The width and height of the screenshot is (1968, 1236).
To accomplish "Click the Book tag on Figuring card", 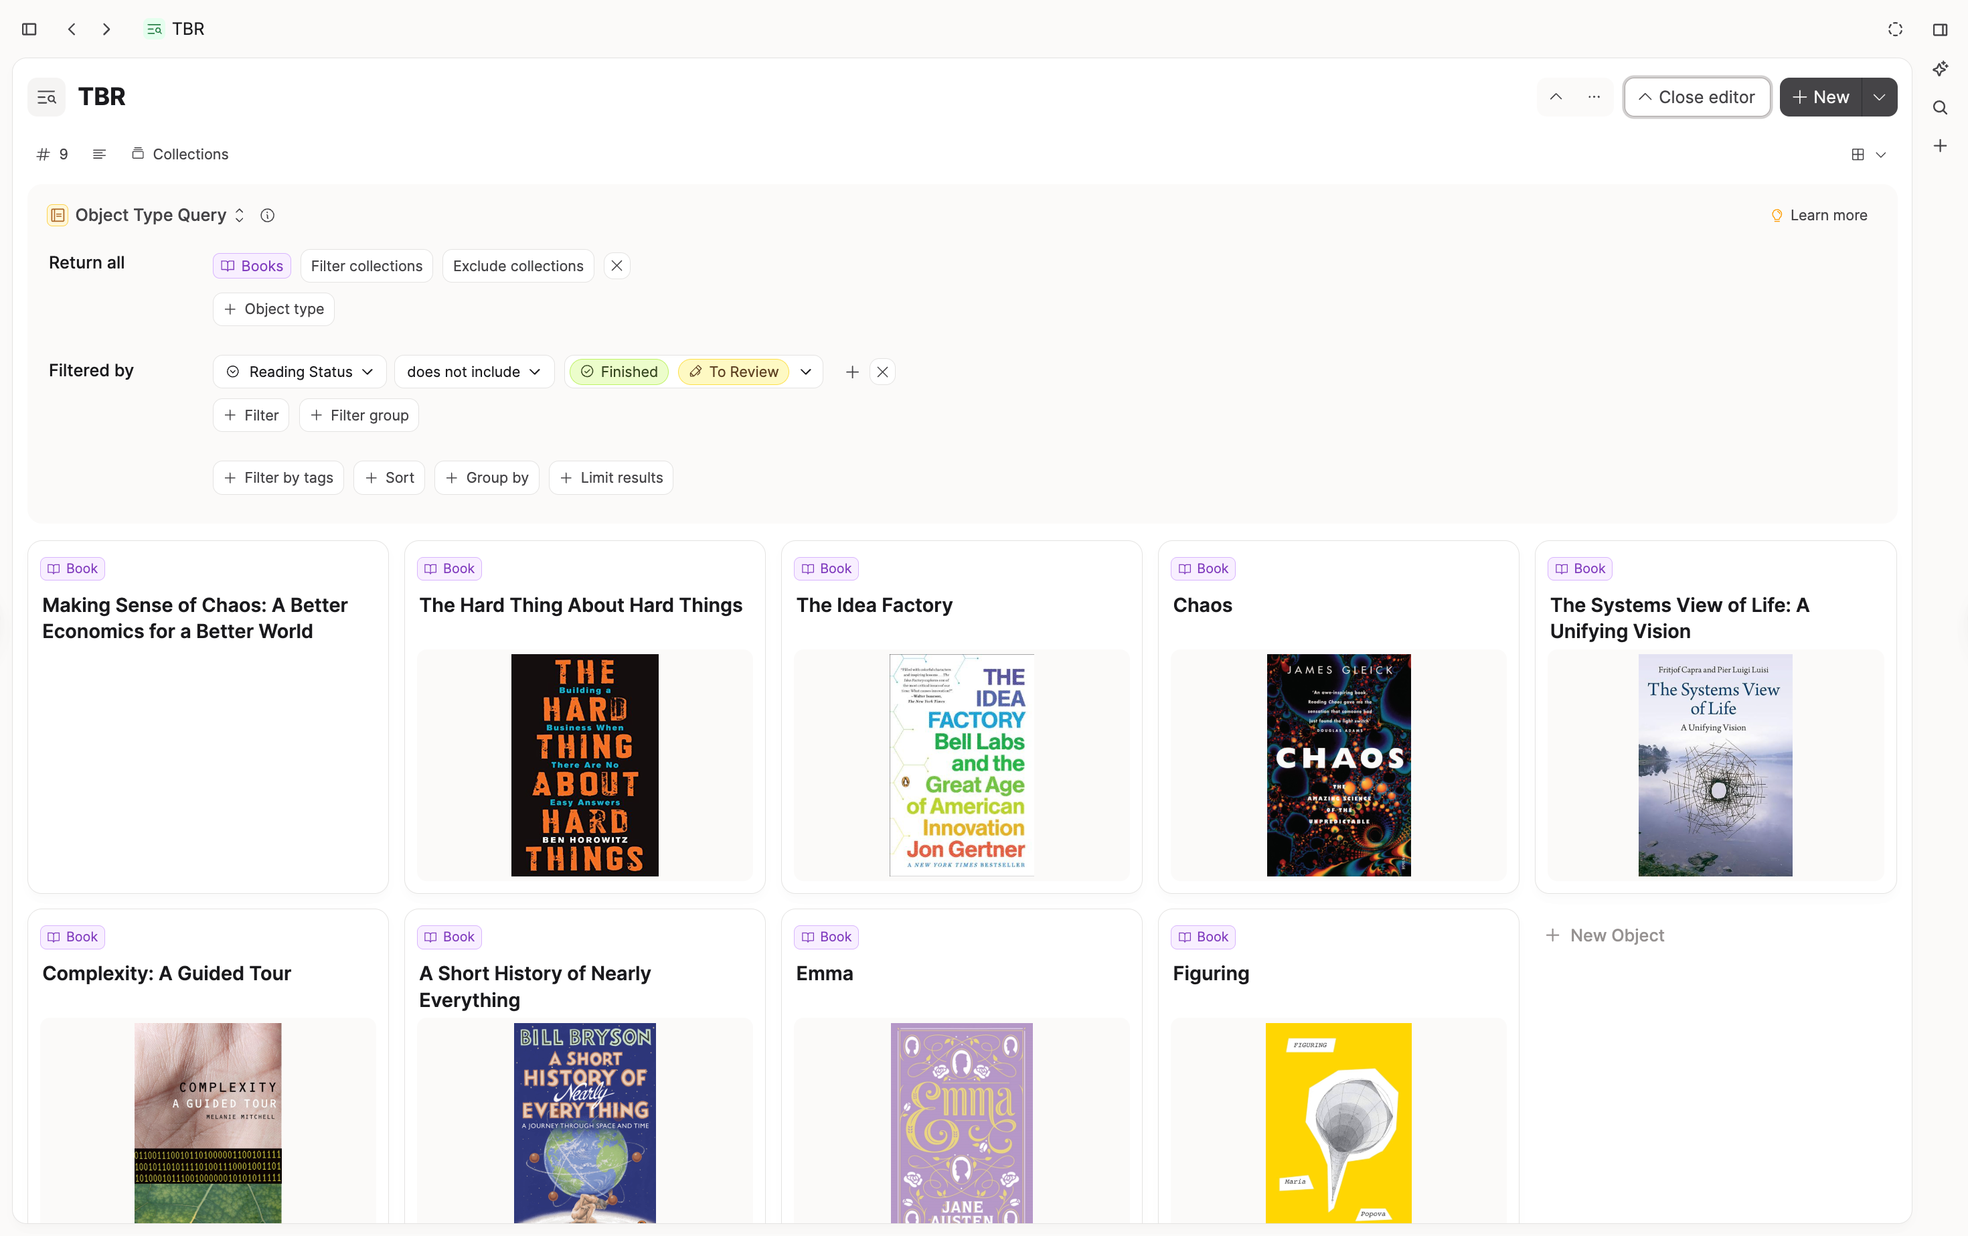I will 1202,937.
